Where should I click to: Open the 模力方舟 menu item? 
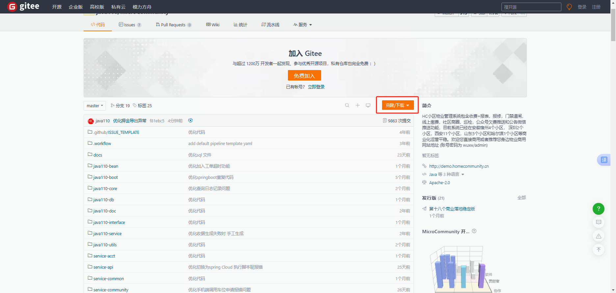(x=142, y=7)
